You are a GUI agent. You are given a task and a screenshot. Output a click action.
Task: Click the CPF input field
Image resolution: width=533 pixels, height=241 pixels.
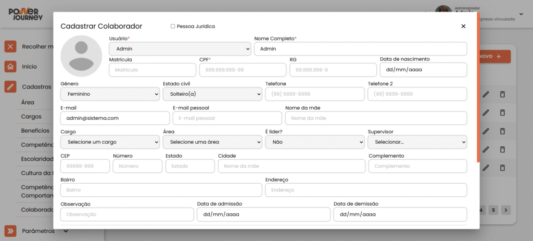(x=243, y=70)
